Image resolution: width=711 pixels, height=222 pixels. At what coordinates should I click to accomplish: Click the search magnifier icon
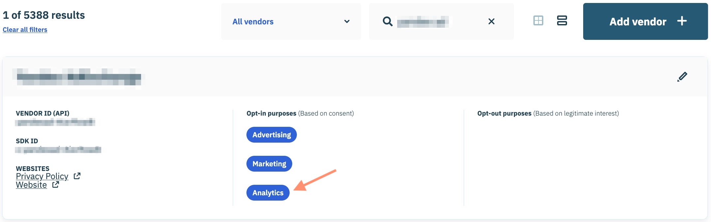click(387, 22)
